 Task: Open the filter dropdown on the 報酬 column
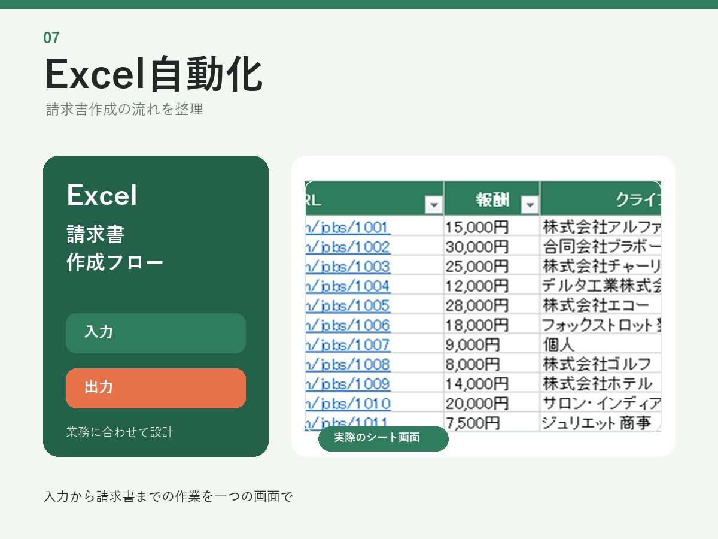coord(530,205)
